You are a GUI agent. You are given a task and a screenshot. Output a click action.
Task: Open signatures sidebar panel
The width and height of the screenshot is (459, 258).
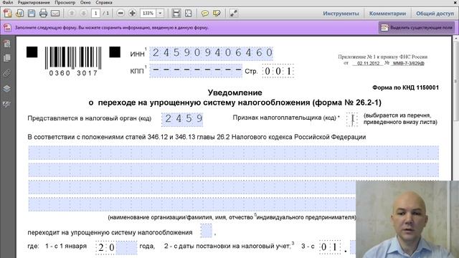(x=6, y=104)
